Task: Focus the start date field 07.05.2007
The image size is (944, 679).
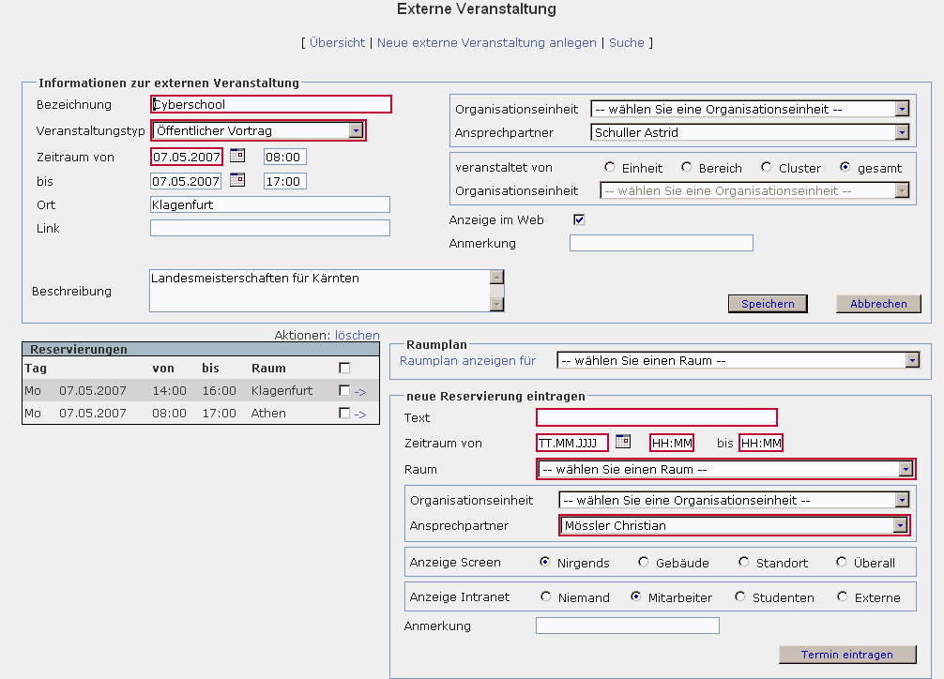Action: pyautogui.click(x=187, y=158)
